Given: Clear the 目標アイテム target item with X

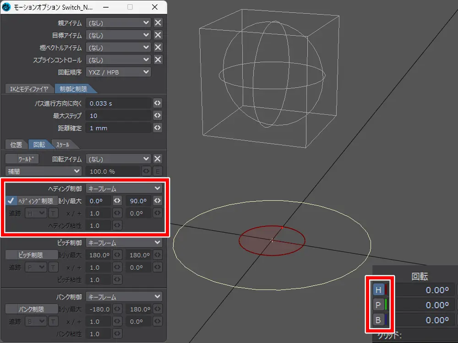Looking at the screenshot, I should pos(158,35).
